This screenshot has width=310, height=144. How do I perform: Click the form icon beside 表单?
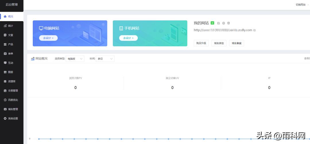pos(5,53)
